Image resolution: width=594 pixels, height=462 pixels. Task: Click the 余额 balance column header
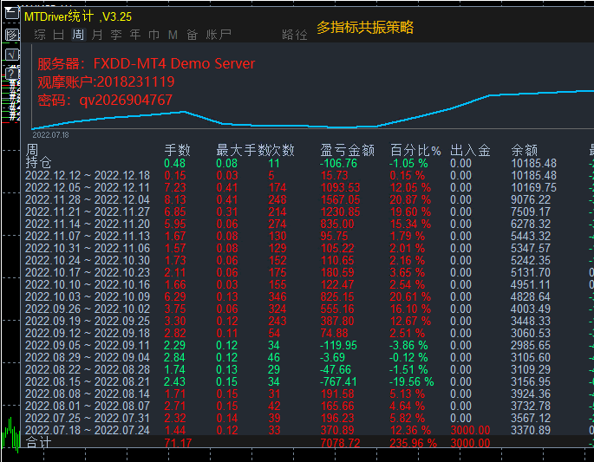525,151
